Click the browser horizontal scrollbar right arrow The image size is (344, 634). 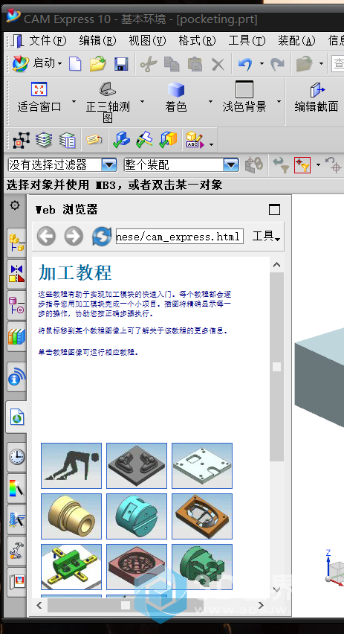[x=261, y=605]
